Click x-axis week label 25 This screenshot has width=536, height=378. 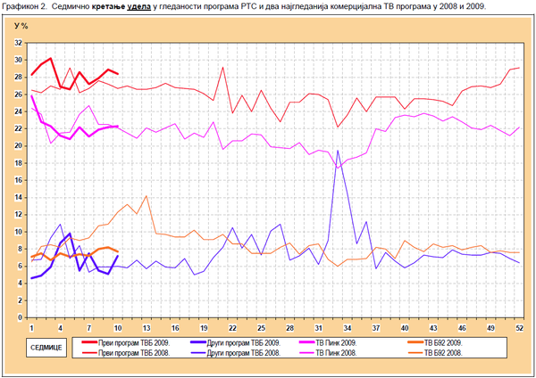[261, 328]
